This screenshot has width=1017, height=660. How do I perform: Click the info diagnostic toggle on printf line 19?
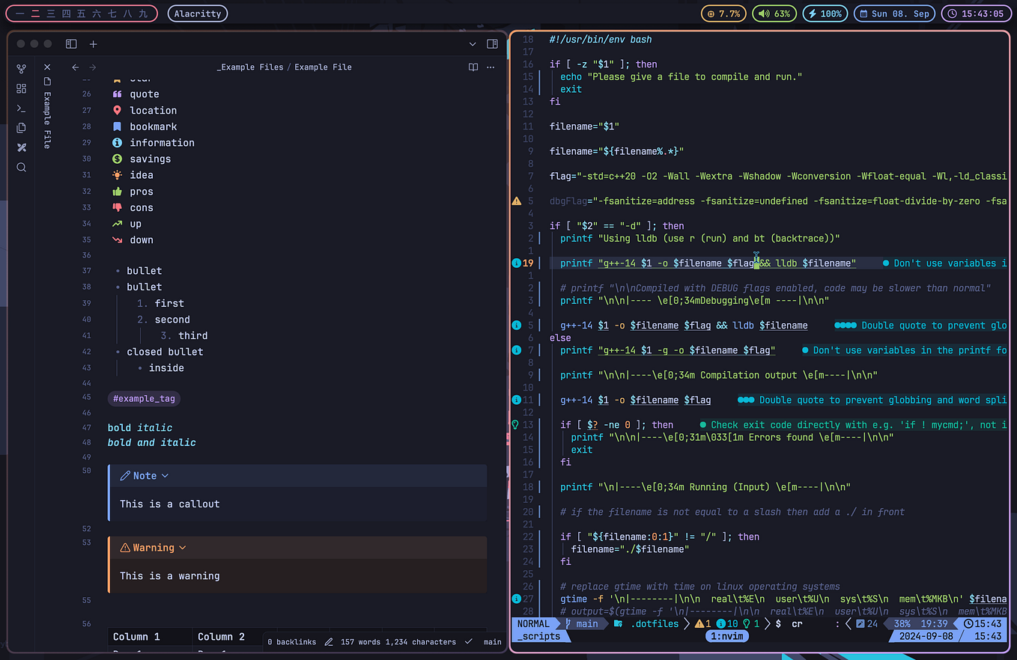[516, 262]
